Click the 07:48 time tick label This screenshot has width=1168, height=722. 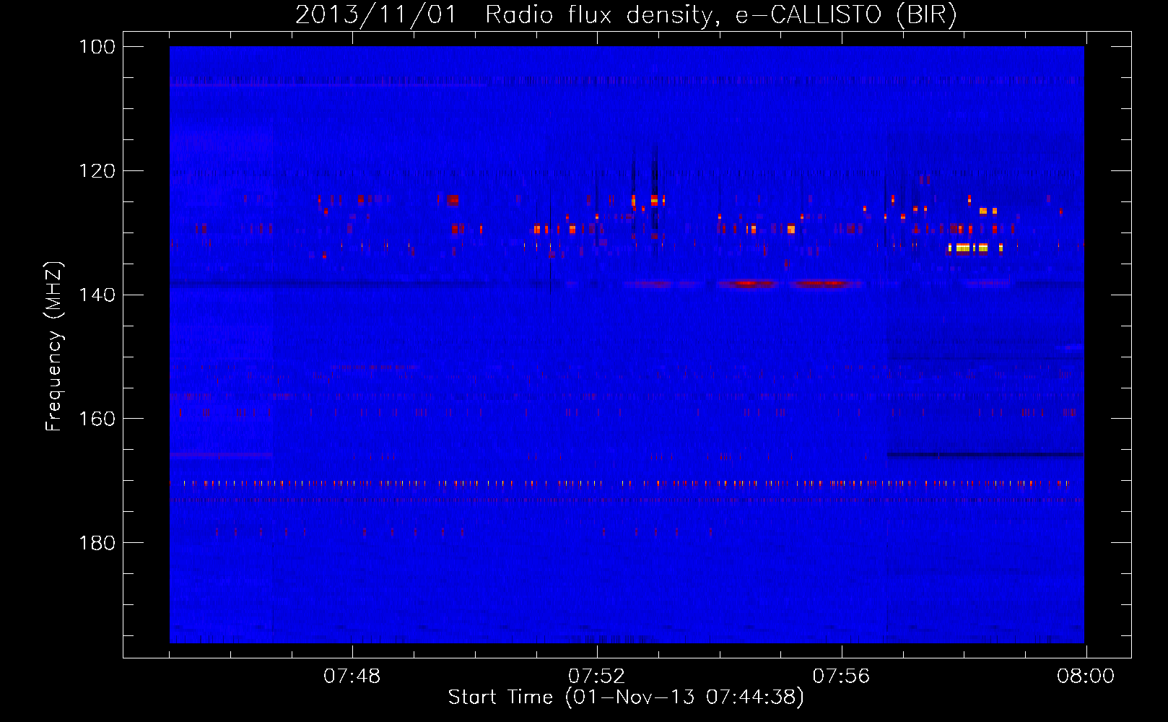[352, 677]
